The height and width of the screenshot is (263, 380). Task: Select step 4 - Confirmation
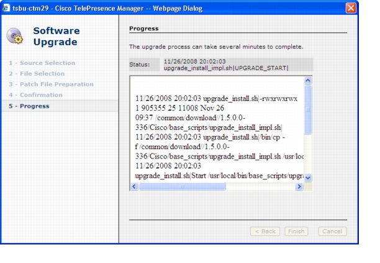pos(35,95)
